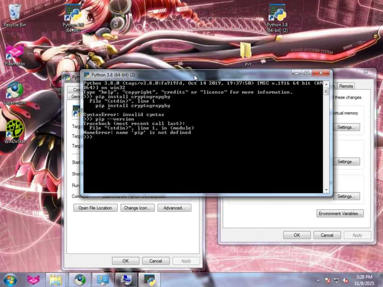Switch to Supermium in the taskbar
Viewport: 383px width, 287px height.
click(x=79, y=280)
